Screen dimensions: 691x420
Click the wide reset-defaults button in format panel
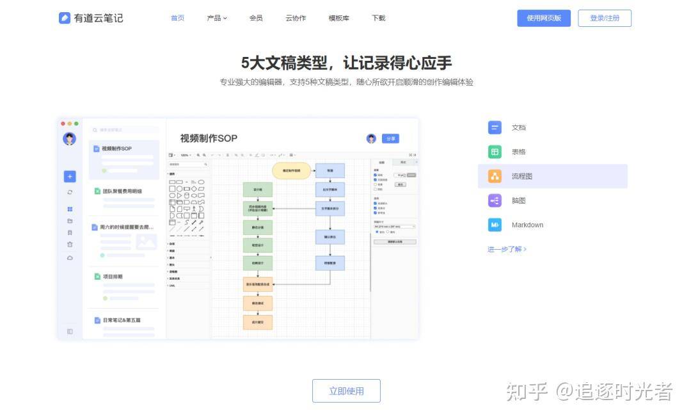[395, 242]
